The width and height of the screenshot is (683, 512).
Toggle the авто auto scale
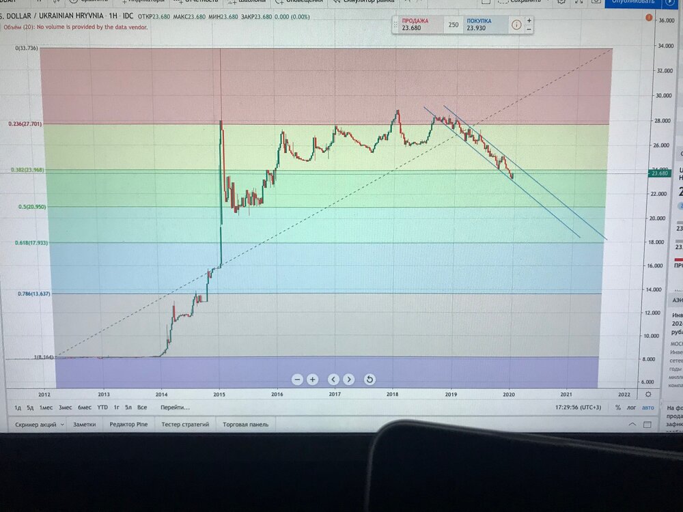[x=648, y=408]
